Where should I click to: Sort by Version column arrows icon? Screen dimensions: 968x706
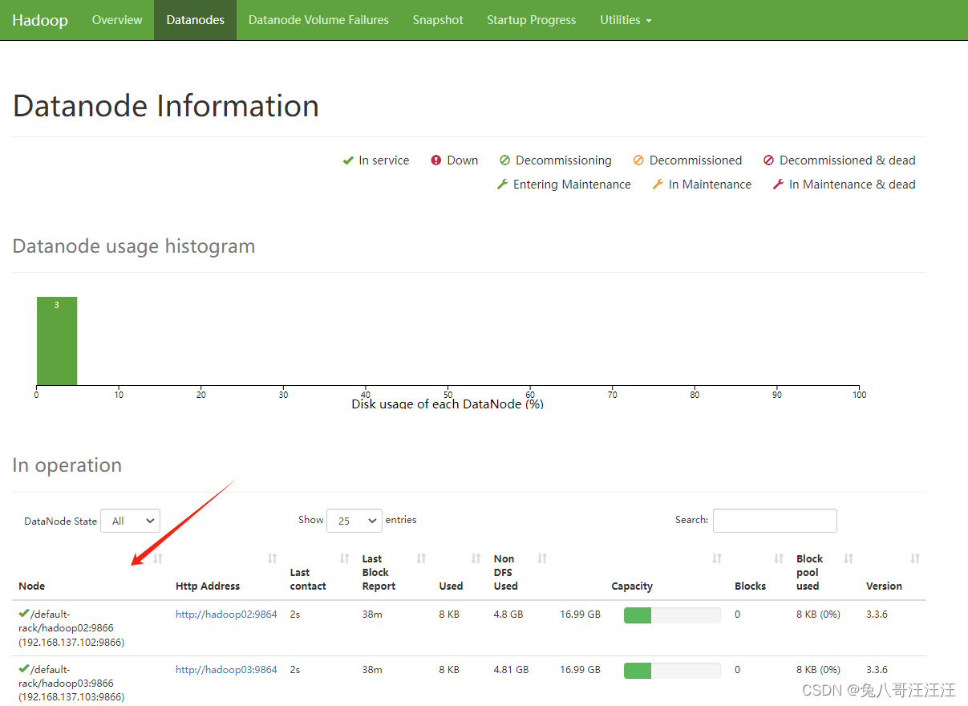tap(915, 558)
